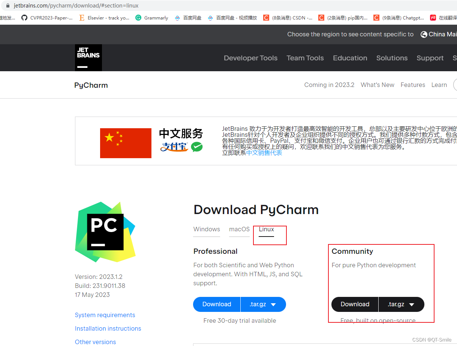Open the Learn link
457x346 pixels.
(439, 85)
